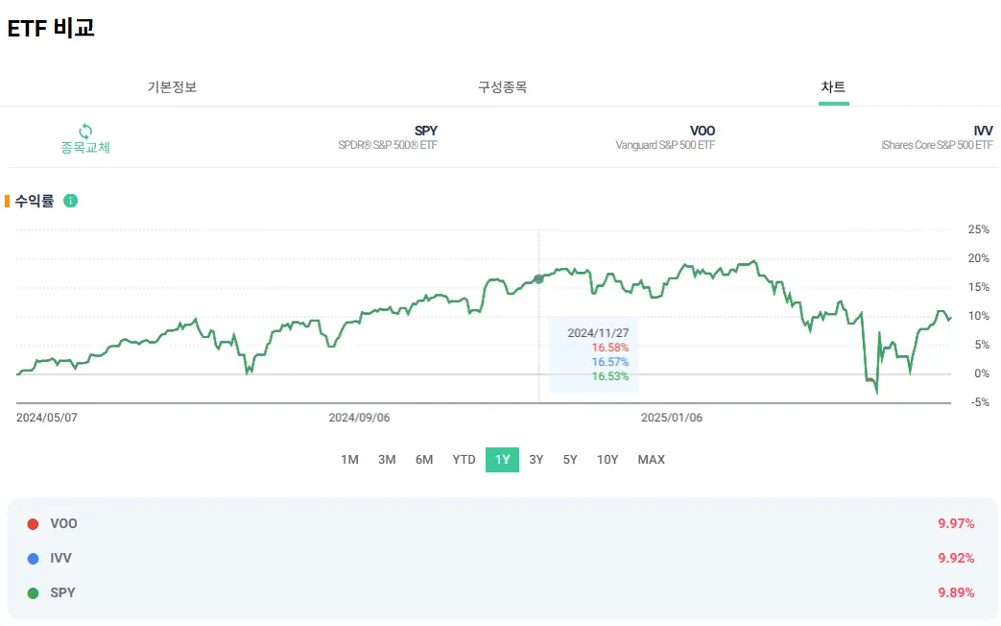Click the IVV column header

tap(983, 131)
